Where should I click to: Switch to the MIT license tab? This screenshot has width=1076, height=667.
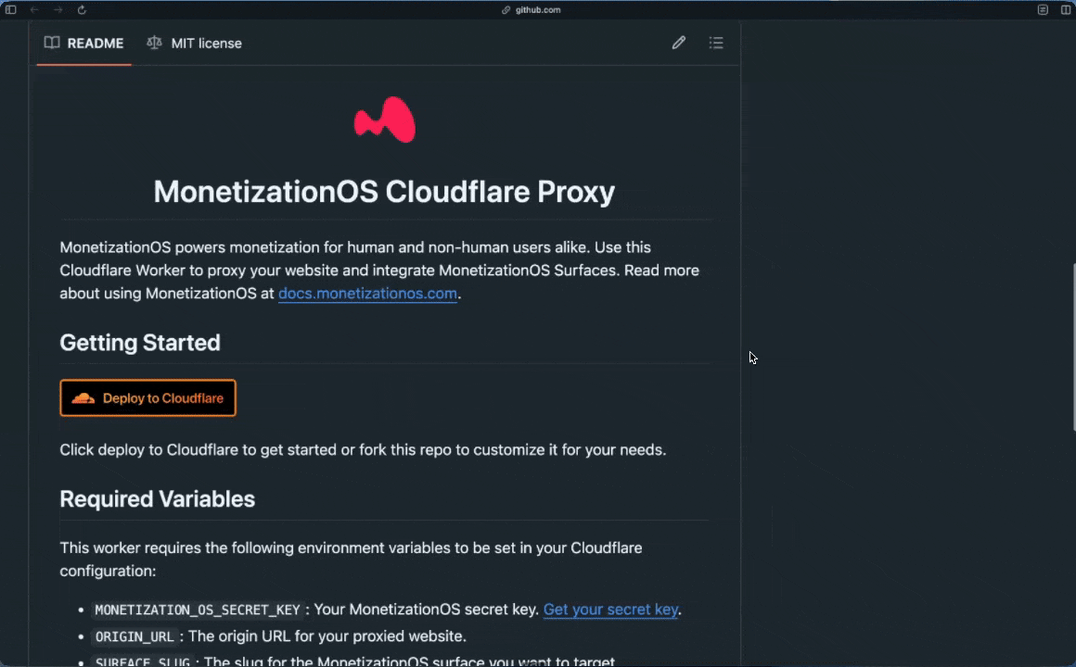click(x=194, y=44)
